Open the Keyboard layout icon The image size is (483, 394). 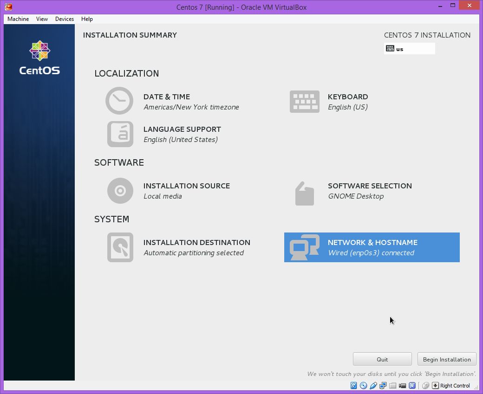[304, 102]
